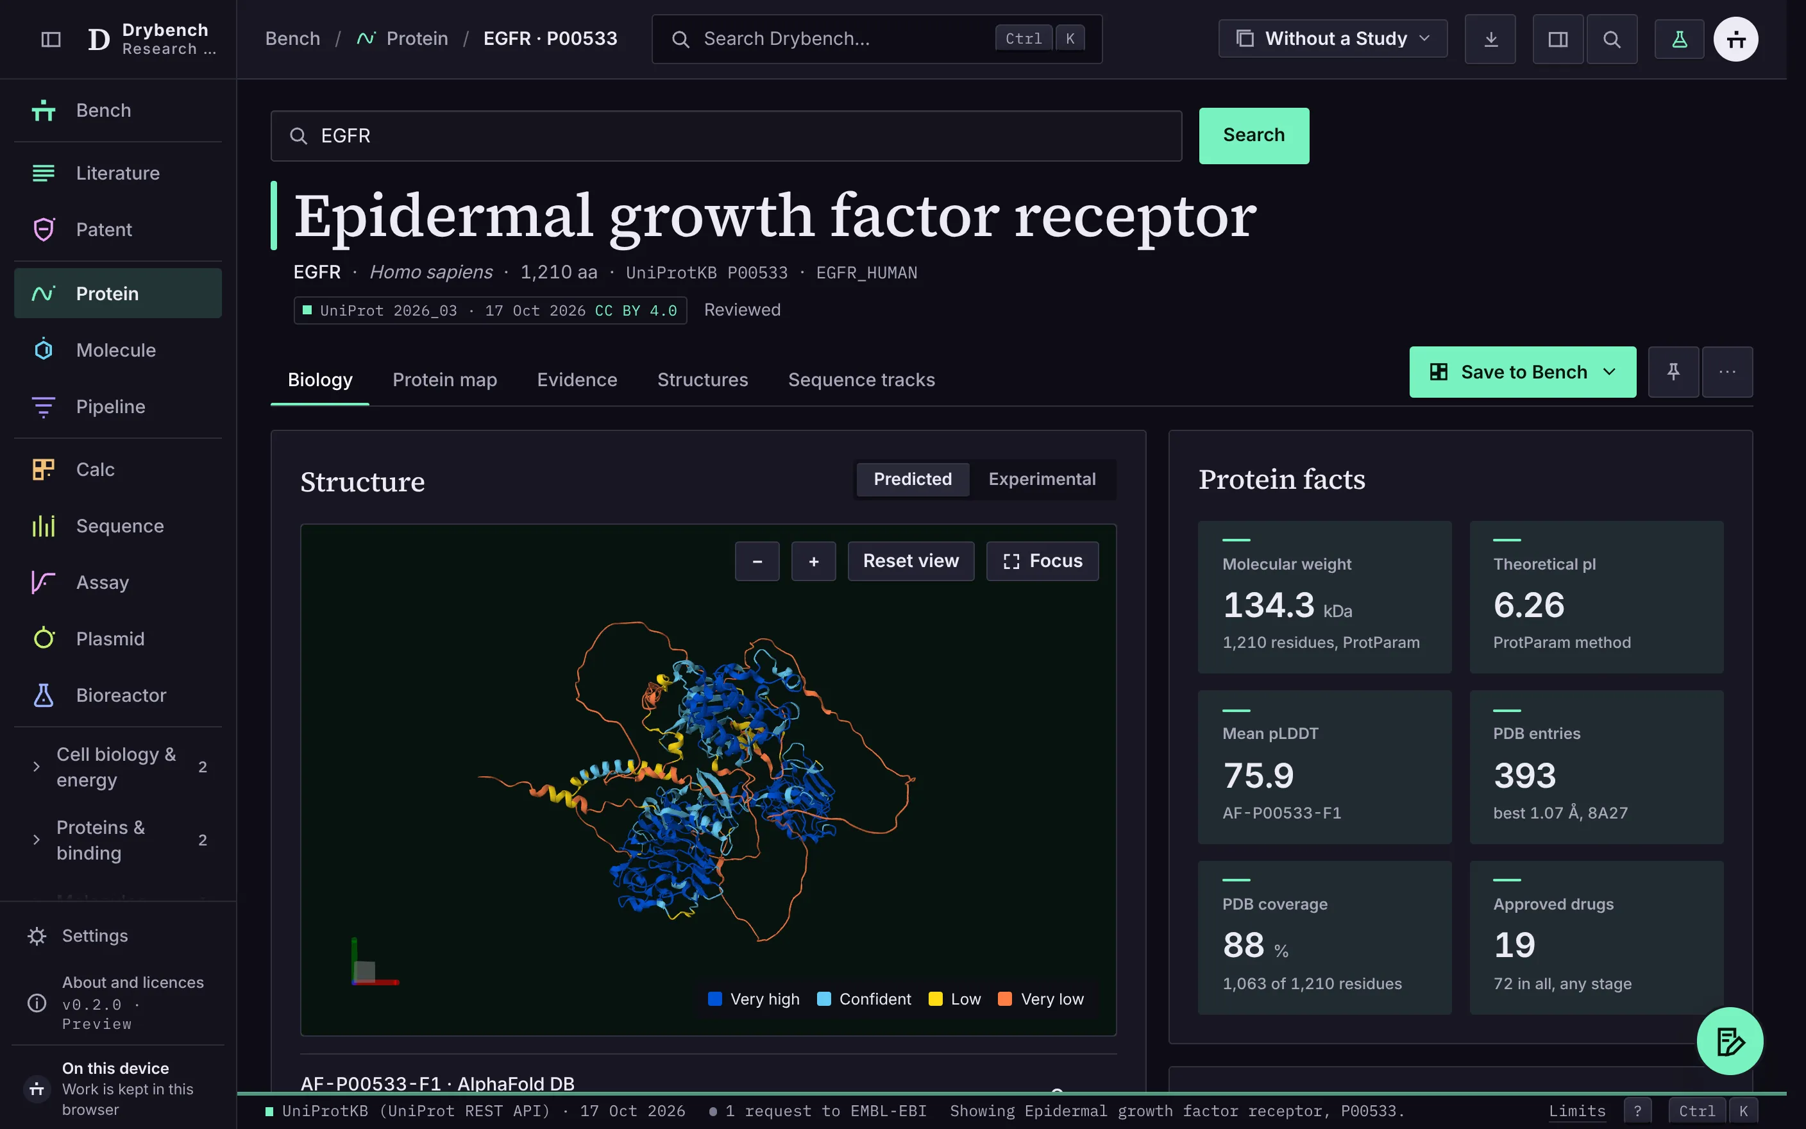Switch structure view to Experimental
The height and width of the screenshot is (1129, 1806).
(x=1042, y=479)
